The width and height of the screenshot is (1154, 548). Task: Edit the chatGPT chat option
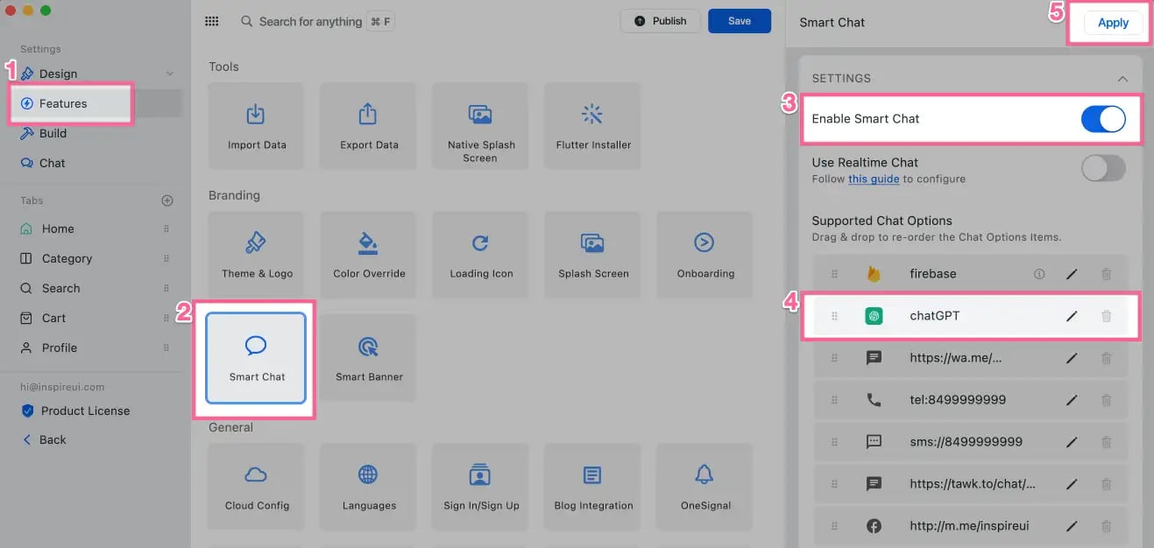(1071, 316)
